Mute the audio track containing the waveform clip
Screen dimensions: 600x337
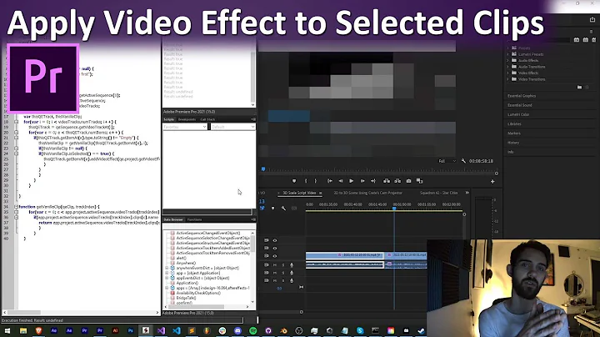275,265
